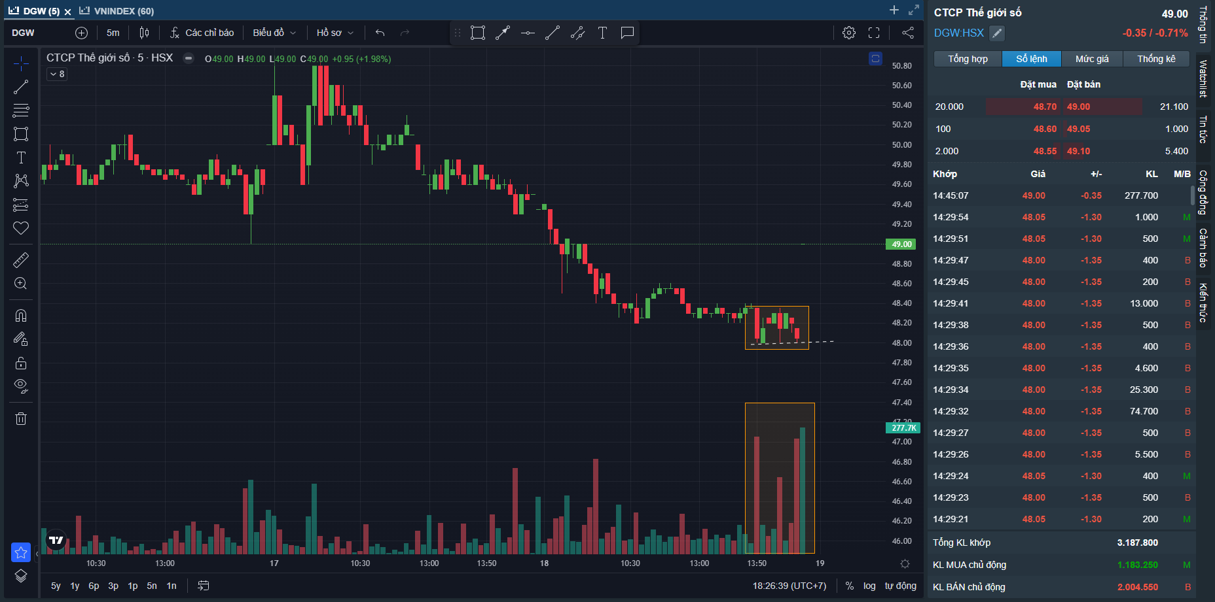1215x602 pixels.
Task: Select the arrow tool in floating toolbar
Action: pos(503,33)
